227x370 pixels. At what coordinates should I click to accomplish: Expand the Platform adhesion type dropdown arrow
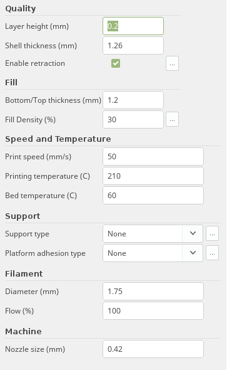(x=193, y=253)
